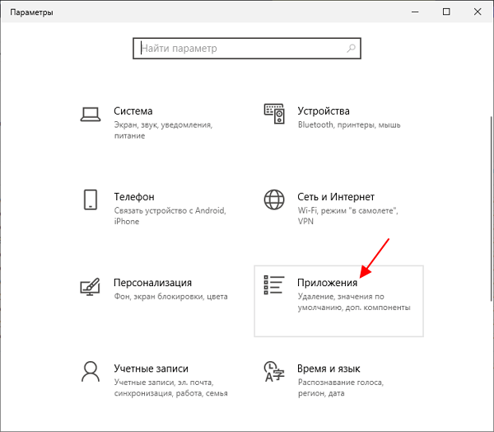
Task: Open the Время и язык clock icon
Action: (274, 372)
